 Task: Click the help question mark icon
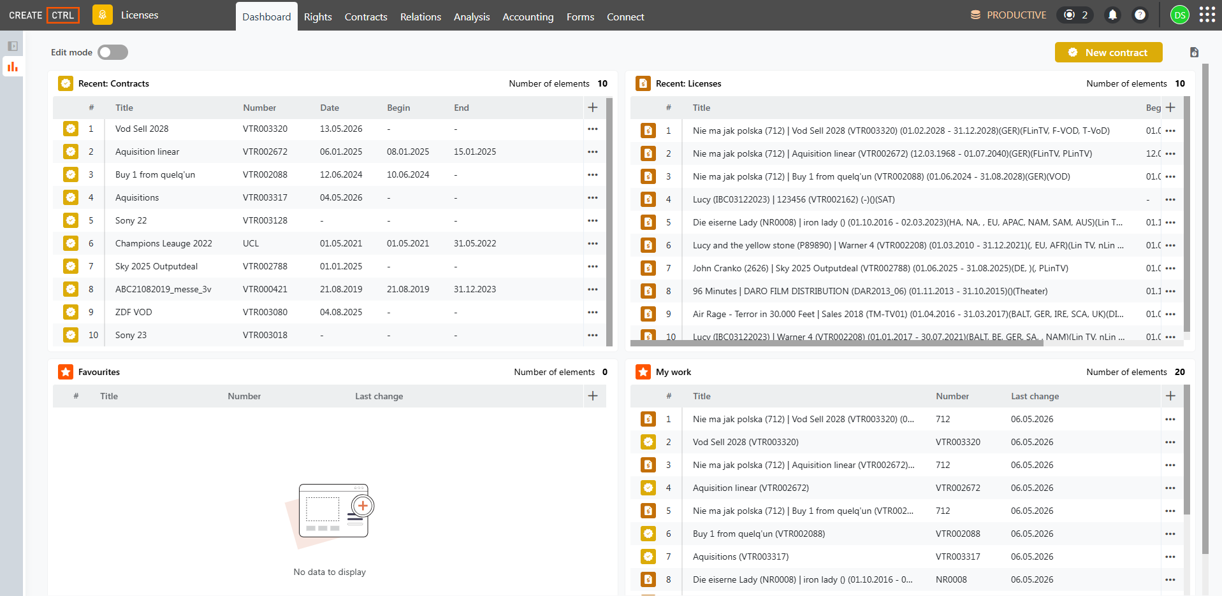(1140, 15)
